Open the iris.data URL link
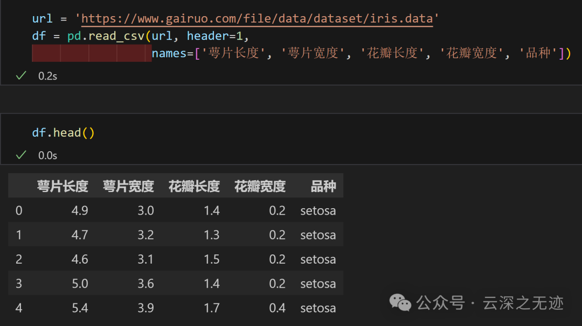 pyautogui.click(x=257, y=19)
